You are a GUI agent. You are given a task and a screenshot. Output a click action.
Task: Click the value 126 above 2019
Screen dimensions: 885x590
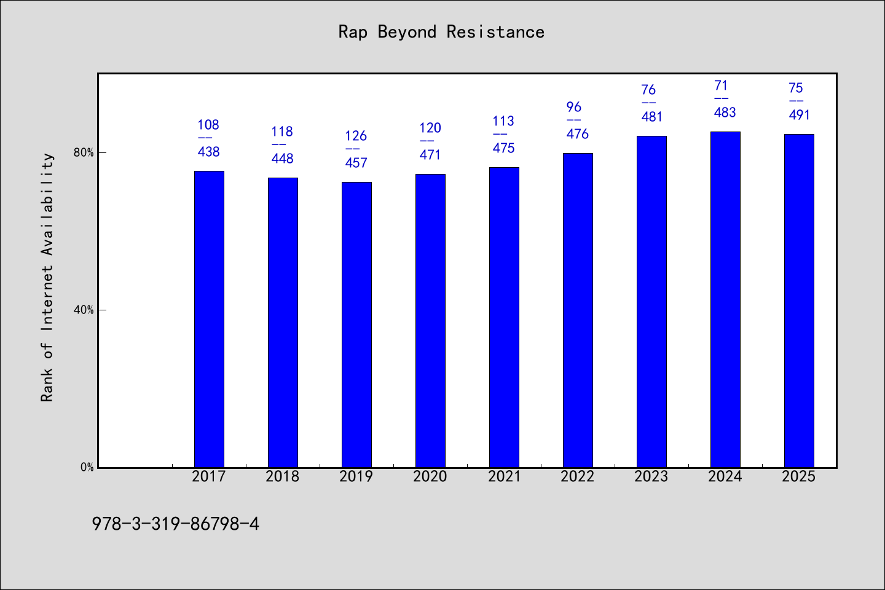(x=356, y=136)
